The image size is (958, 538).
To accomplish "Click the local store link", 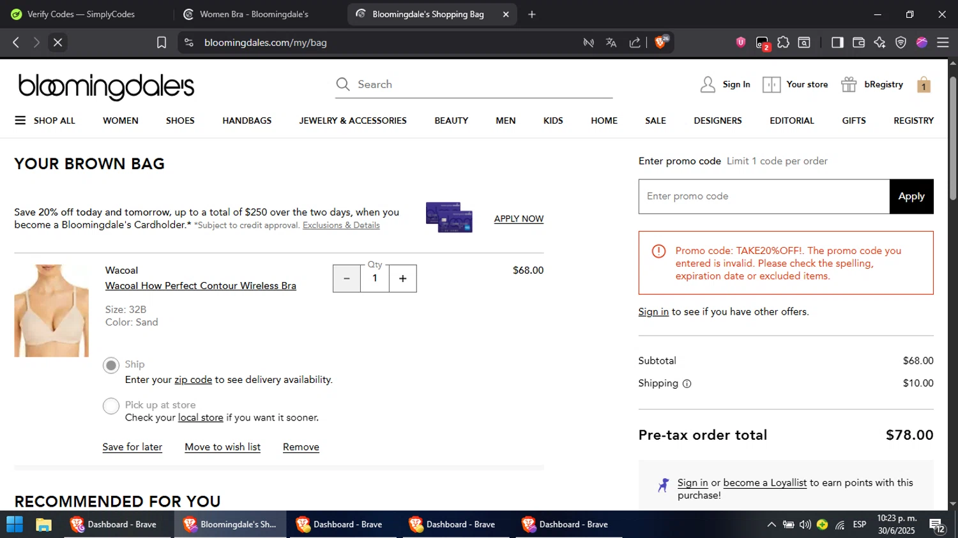I will coord(201,418).
